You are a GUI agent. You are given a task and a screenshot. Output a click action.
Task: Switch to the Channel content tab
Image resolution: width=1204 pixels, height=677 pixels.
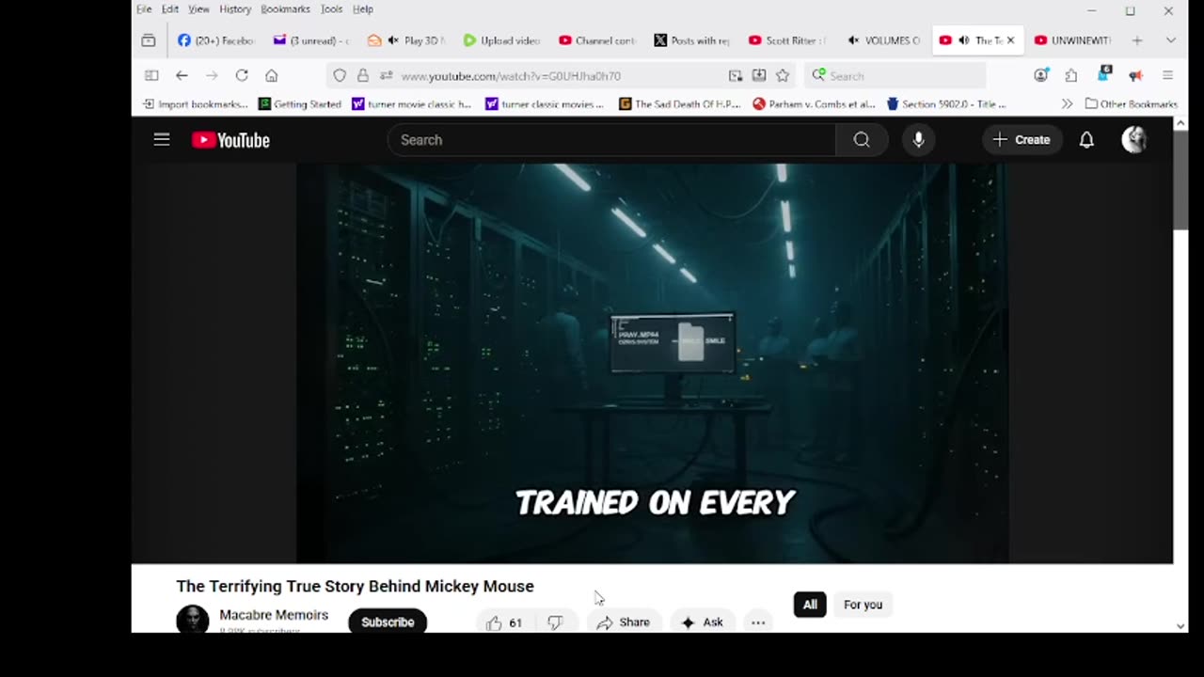[x=598, y=40]
